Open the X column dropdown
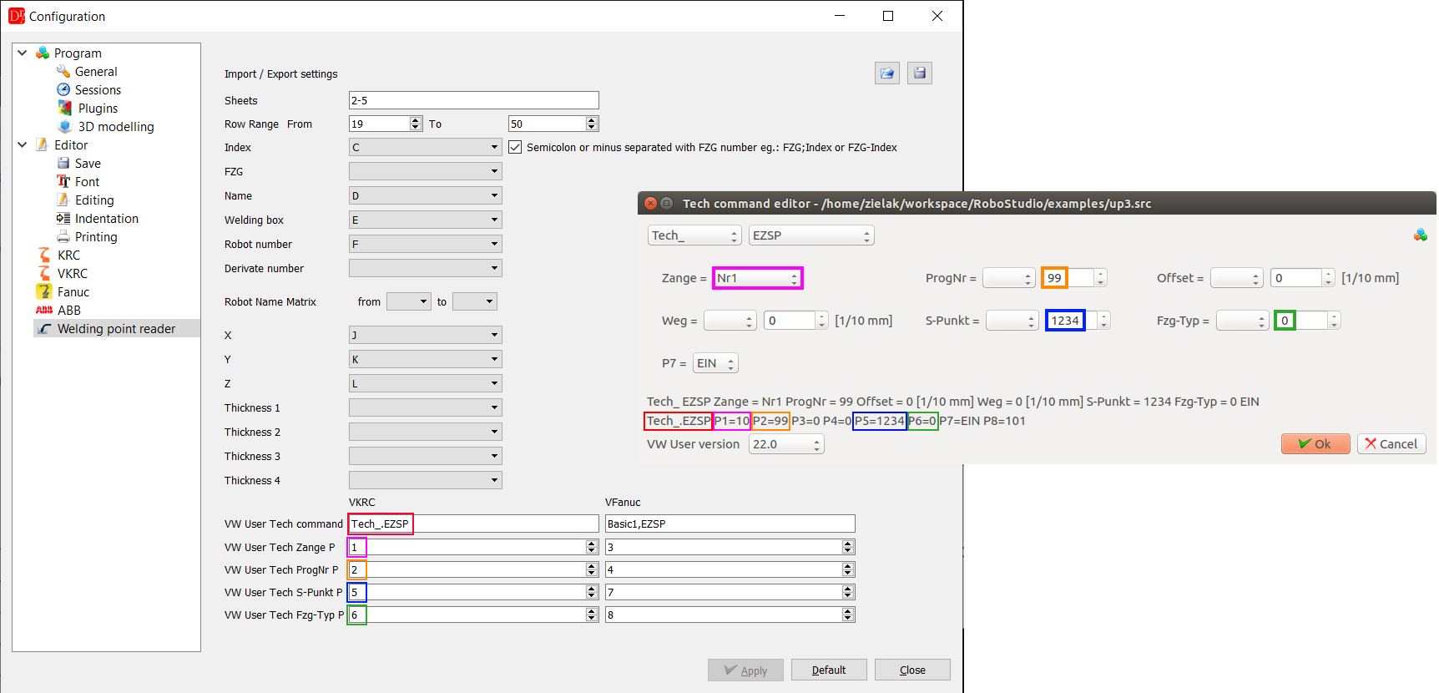 [425, 335]
